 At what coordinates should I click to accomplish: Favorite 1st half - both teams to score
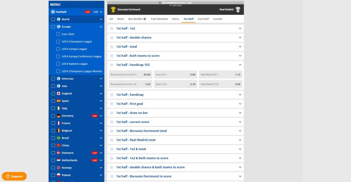pos(112,56)
